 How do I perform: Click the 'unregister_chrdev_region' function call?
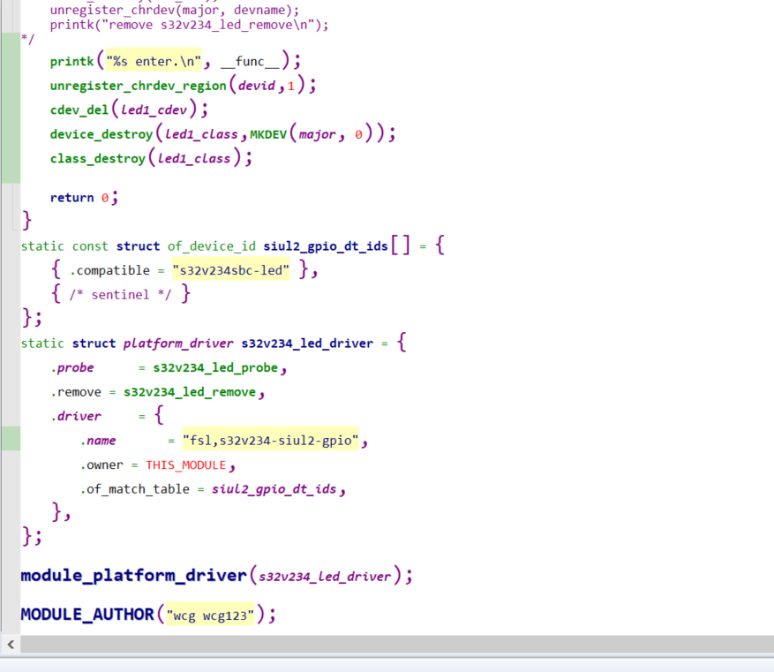coord(139,86)
